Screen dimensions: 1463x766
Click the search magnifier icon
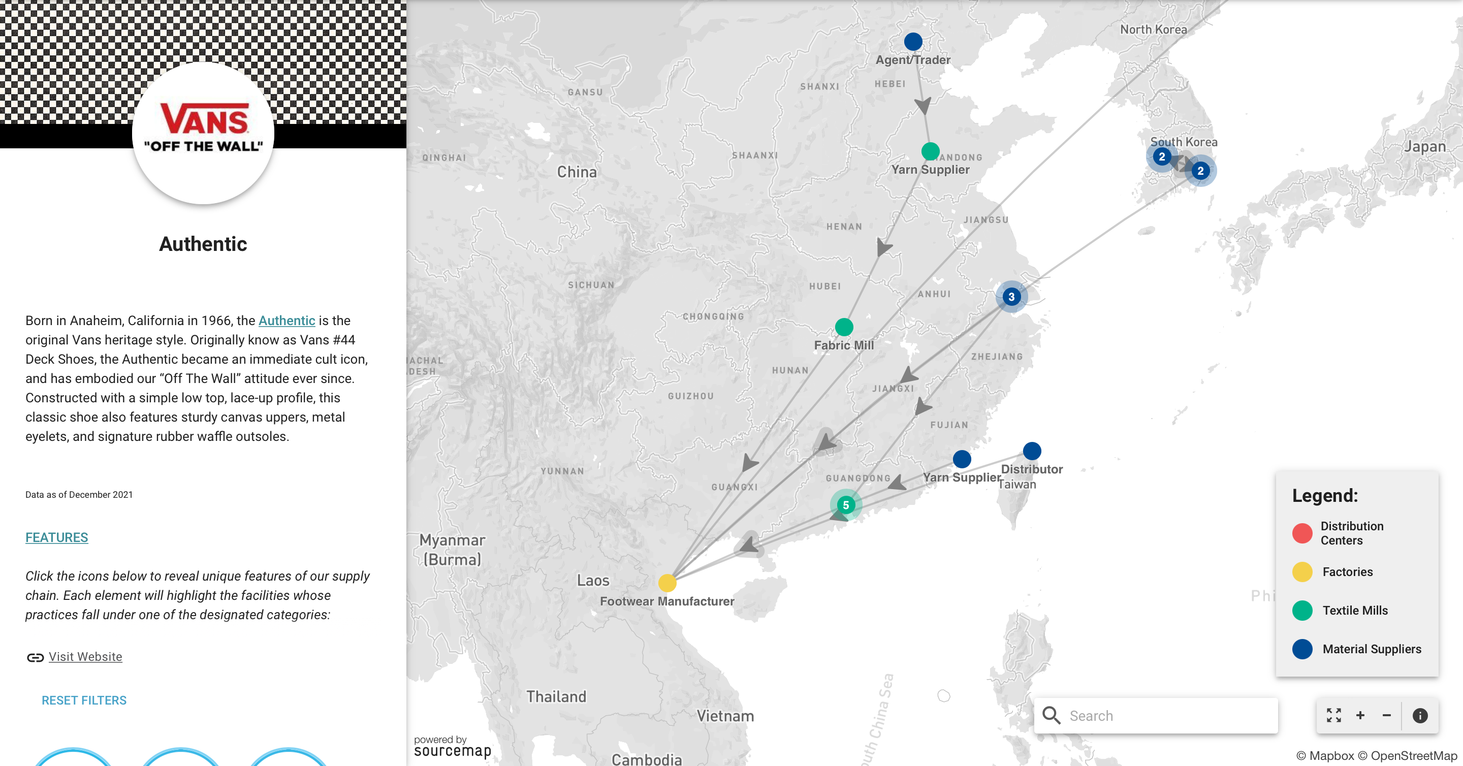click(x=1051, y=716)
